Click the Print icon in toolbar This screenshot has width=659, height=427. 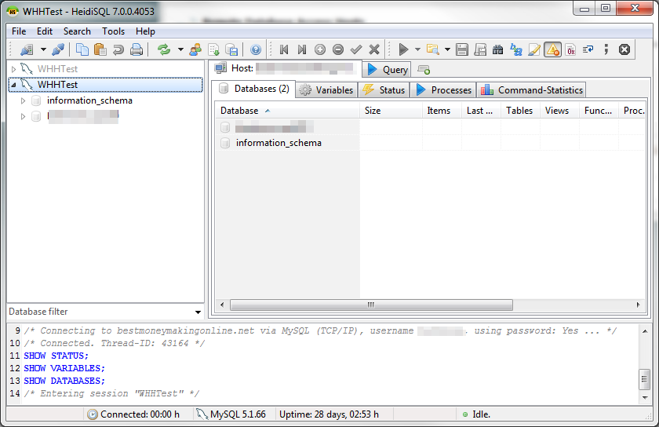(137, 49)
